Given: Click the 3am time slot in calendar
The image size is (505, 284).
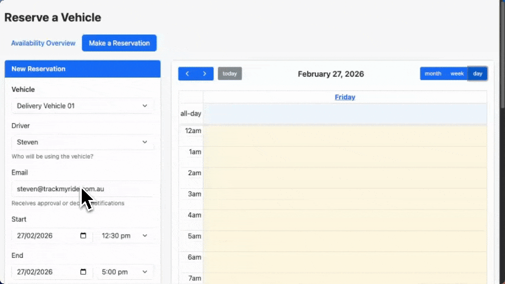Looking at the screenshot, I should pyautogui.click(x=345, y=194).
